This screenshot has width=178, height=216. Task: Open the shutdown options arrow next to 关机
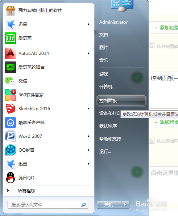(125, 205)
